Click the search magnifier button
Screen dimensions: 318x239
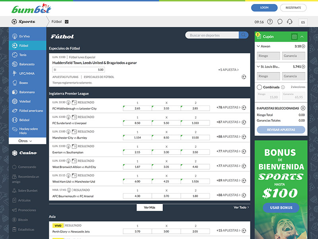pos(243,35)
